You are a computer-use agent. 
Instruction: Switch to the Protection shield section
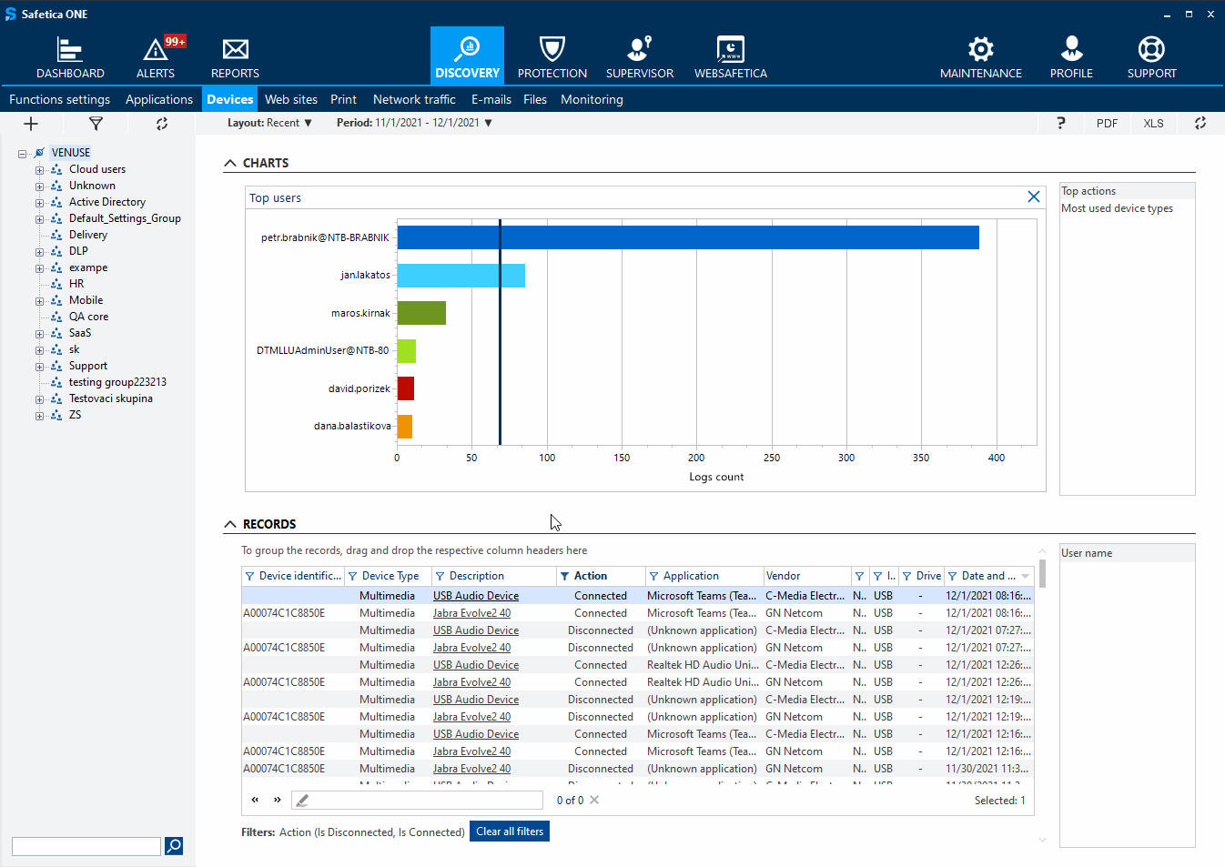[x=552, y=57]
